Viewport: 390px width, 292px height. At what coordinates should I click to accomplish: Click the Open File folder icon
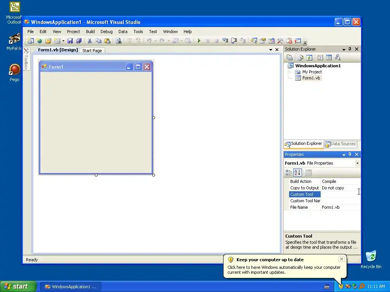pos(48,41)
